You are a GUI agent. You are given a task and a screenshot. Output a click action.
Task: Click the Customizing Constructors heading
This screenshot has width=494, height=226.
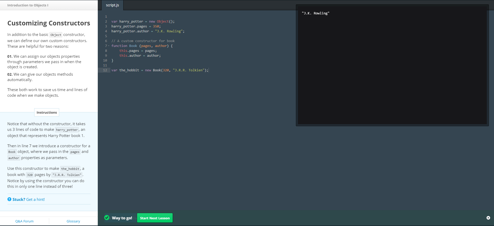(x=49, y=23)
